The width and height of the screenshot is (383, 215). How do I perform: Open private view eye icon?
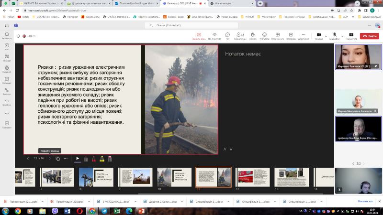point(214,36)
